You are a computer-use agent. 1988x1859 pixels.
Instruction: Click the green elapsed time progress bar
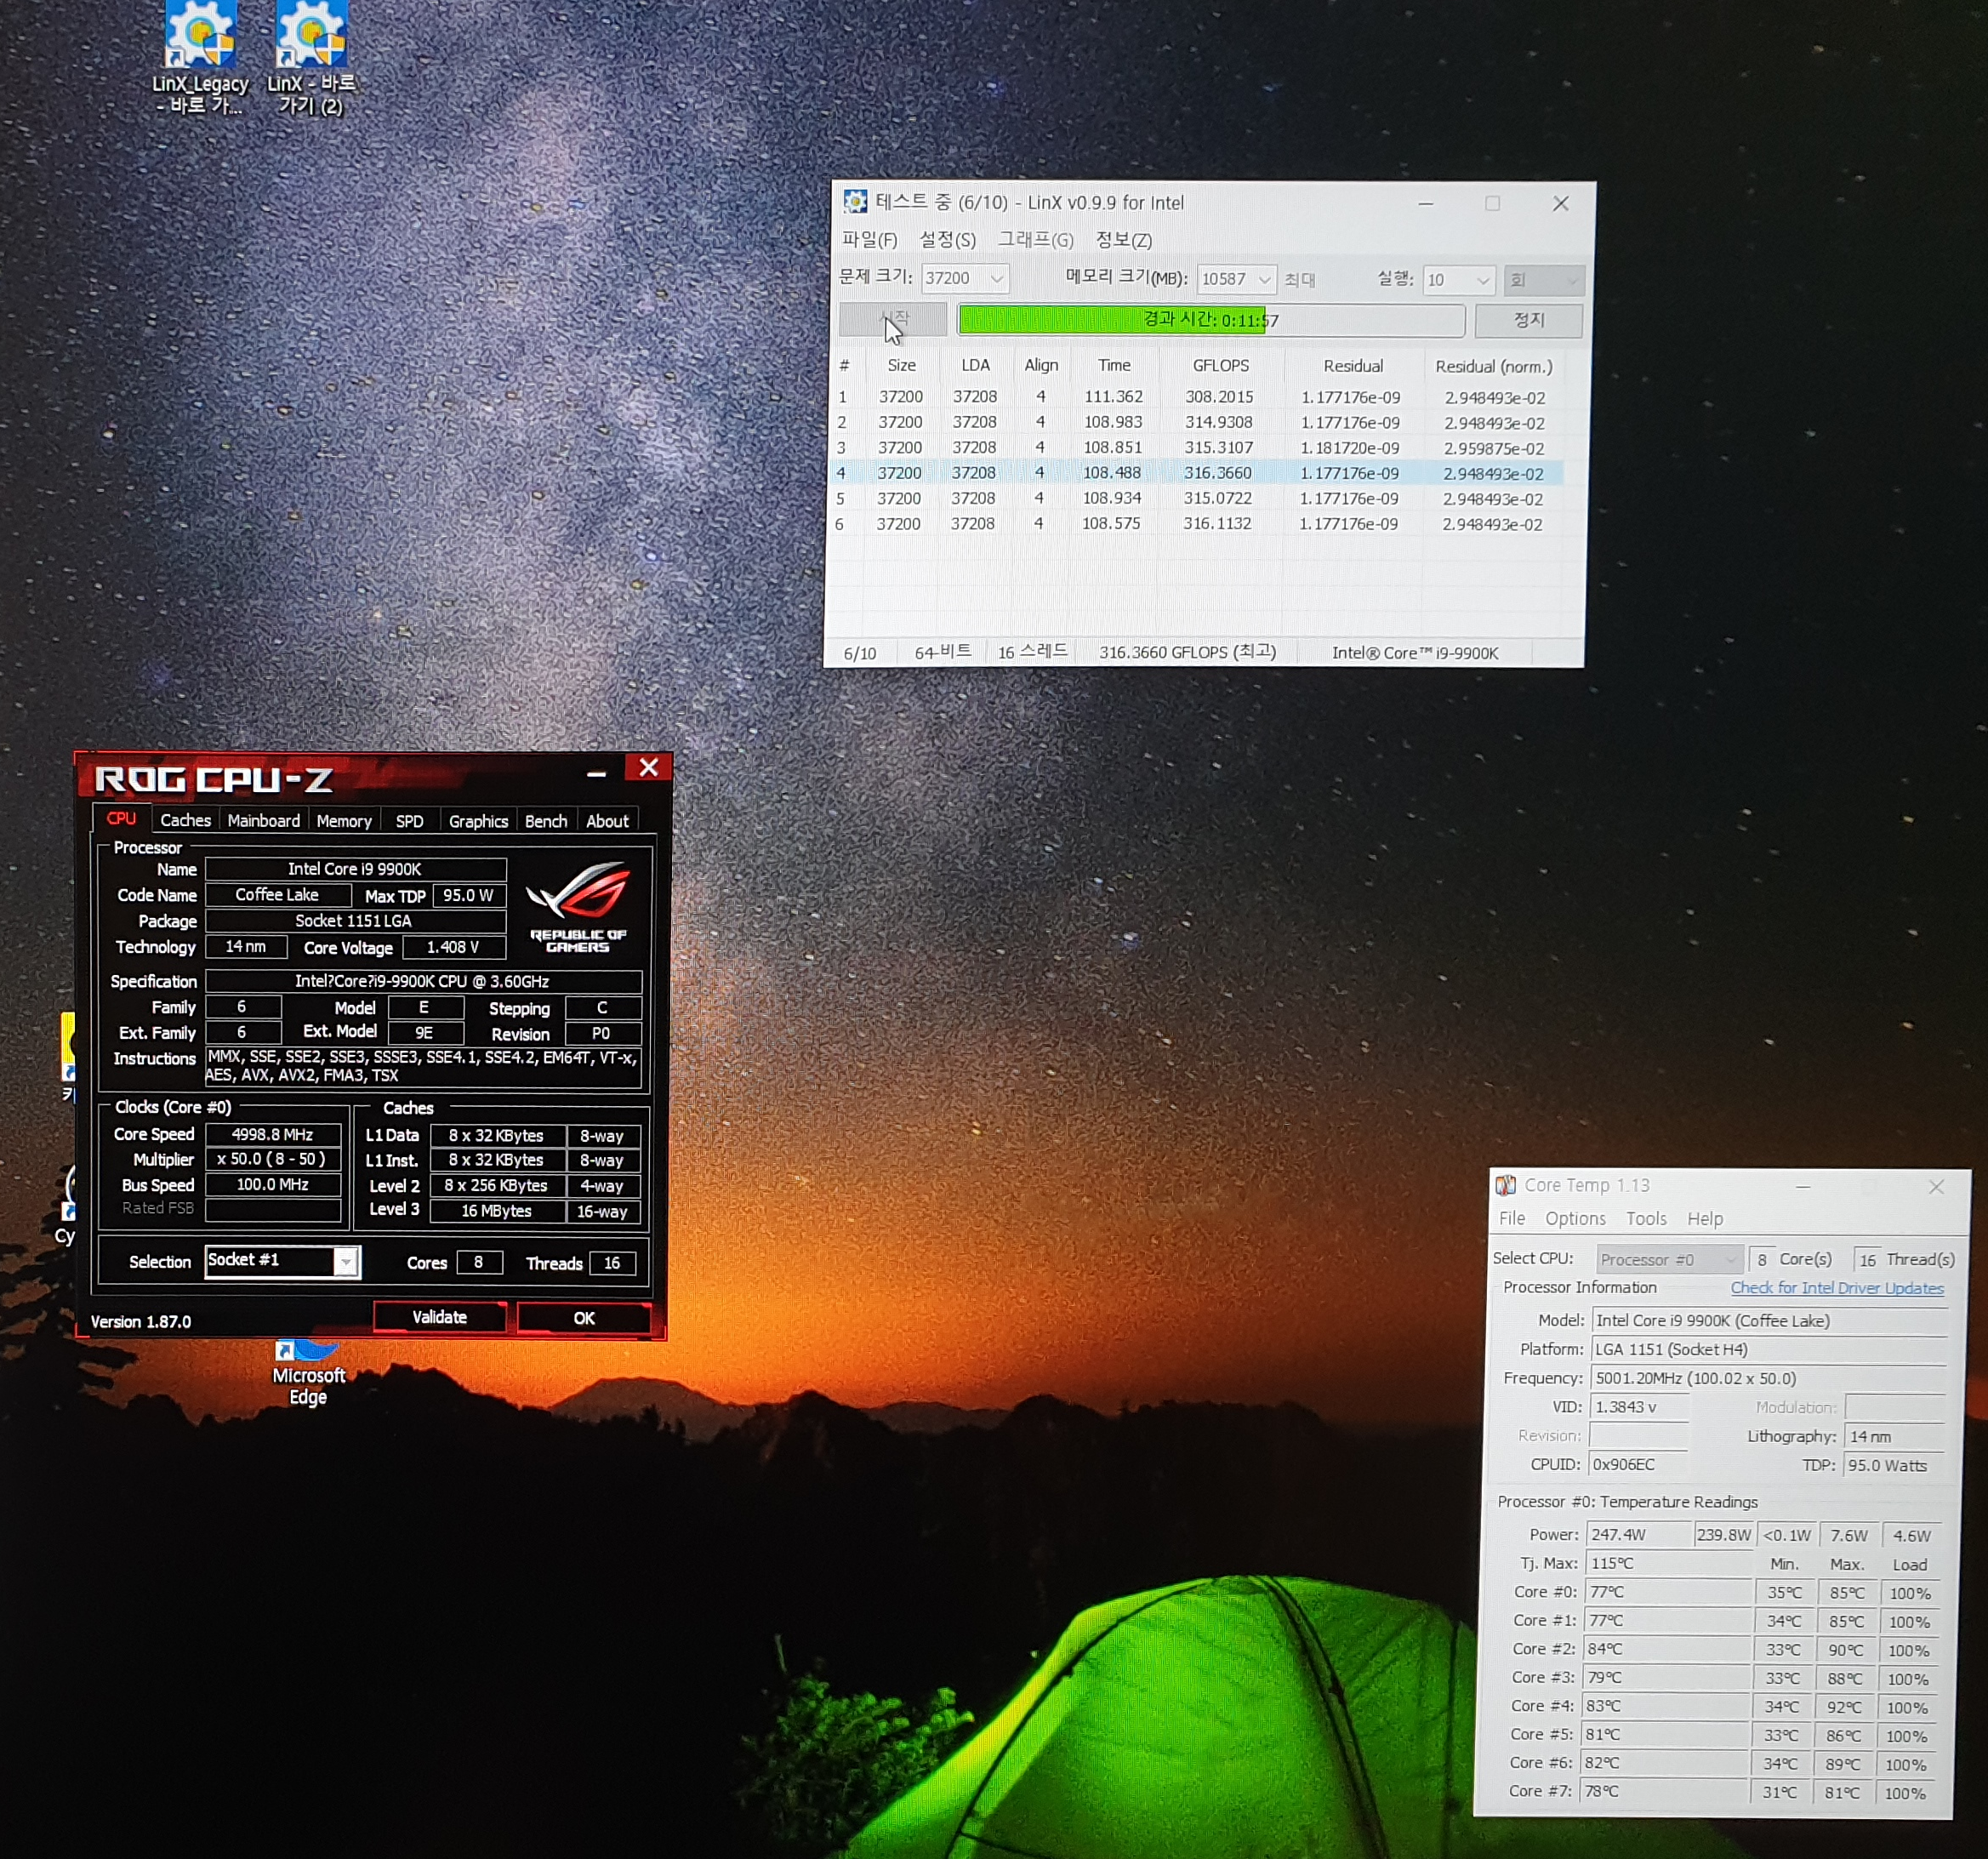[x=1211, y=320]
